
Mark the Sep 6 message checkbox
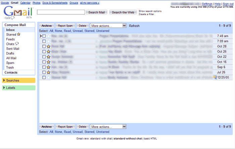[44, 67]
